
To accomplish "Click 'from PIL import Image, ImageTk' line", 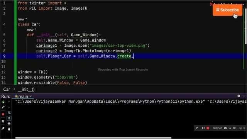I will [x=52, y=8].
